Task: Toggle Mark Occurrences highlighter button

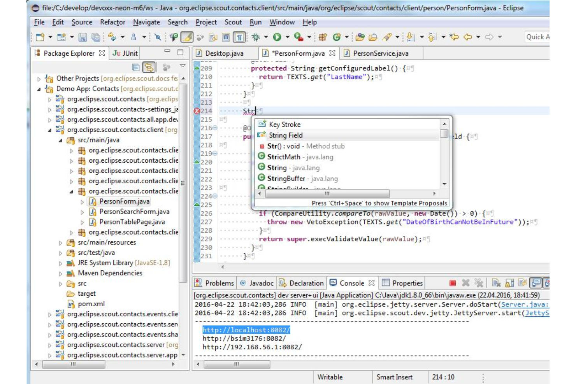Action: point(187,37)
